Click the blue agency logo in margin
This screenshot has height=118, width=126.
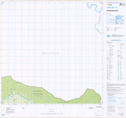109,36
